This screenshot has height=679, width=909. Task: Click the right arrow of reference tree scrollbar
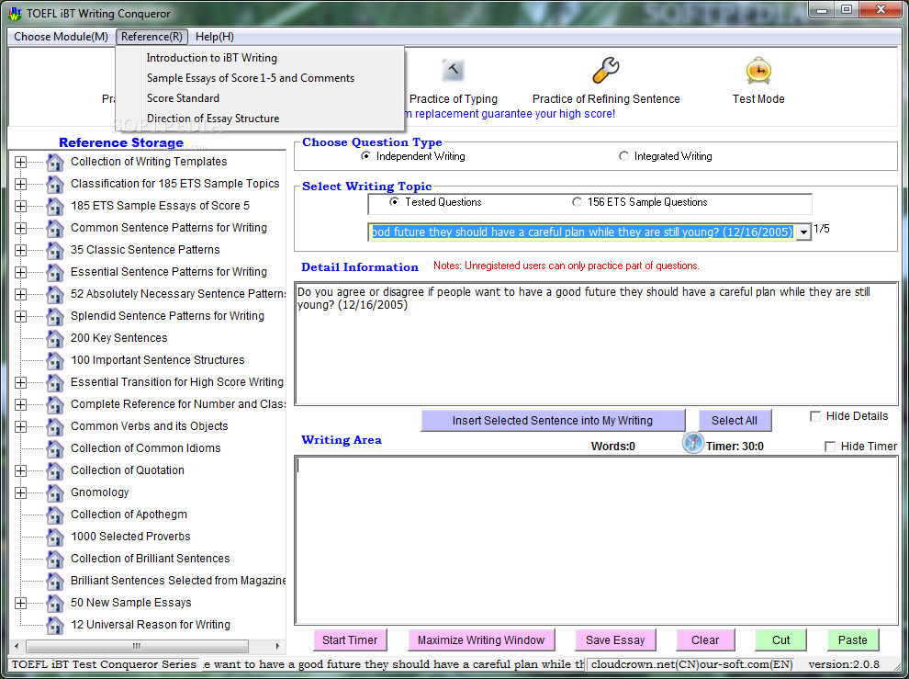(277, 646)
